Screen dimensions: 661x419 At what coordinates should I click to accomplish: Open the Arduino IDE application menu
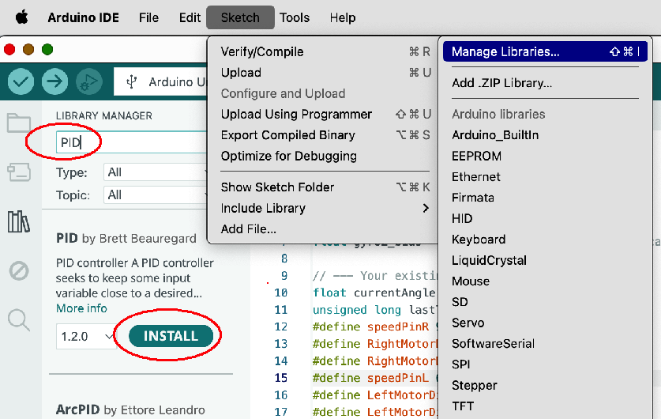[83, 17]
